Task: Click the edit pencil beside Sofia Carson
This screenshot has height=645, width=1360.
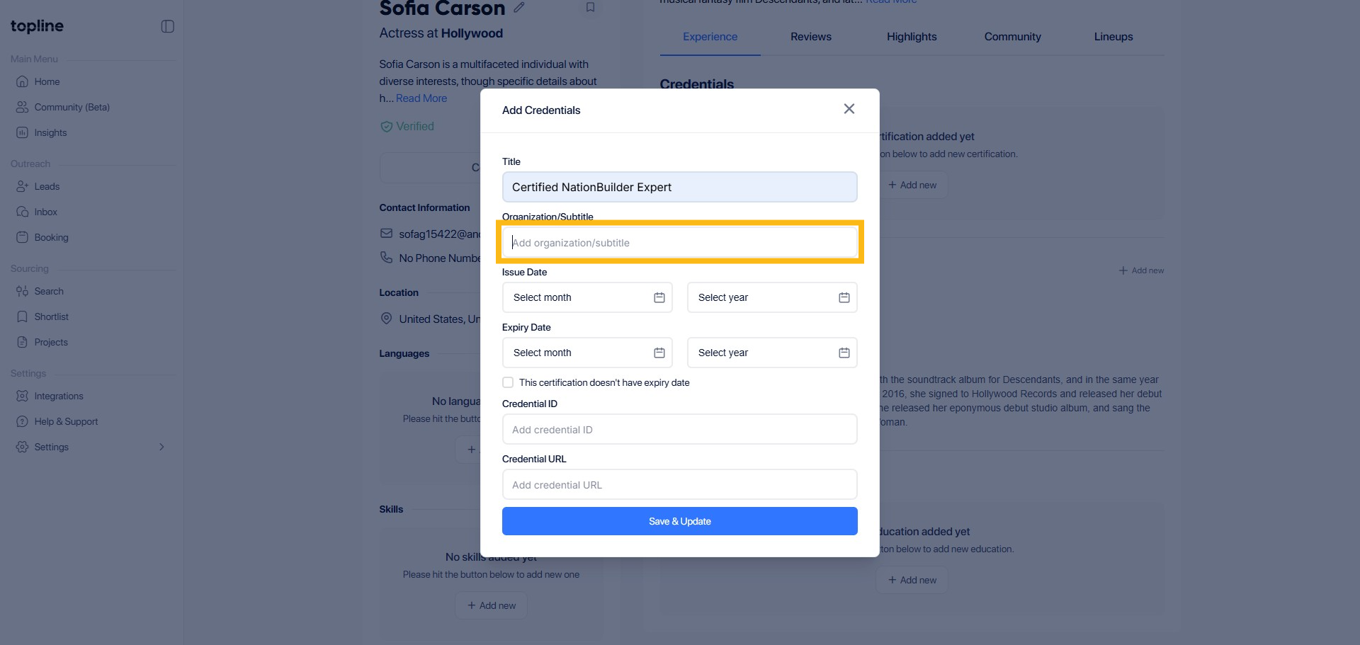Action: click(x=519, y=8)
